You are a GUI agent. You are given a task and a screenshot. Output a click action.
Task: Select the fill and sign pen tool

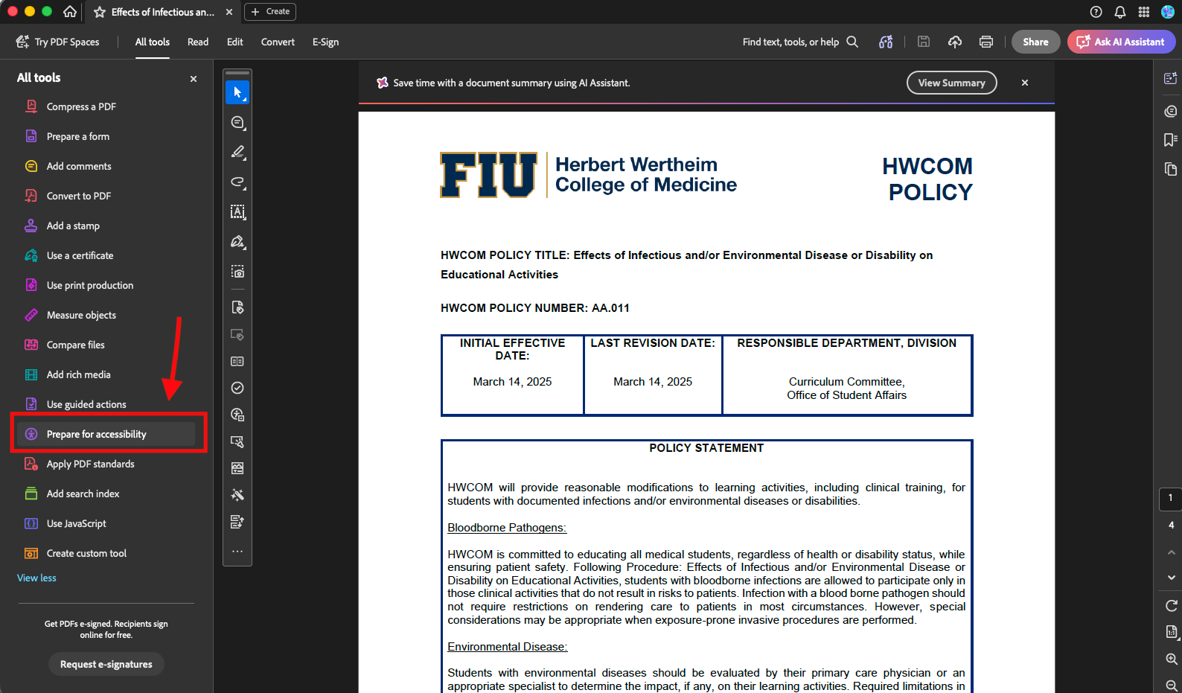coord(237,241)
